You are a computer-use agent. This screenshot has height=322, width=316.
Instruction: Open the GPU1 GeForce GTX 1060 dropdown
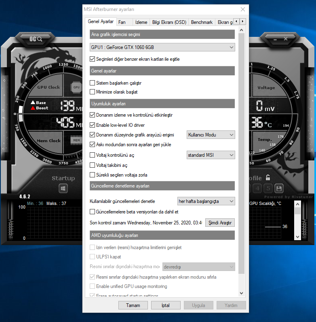[162, 47]
